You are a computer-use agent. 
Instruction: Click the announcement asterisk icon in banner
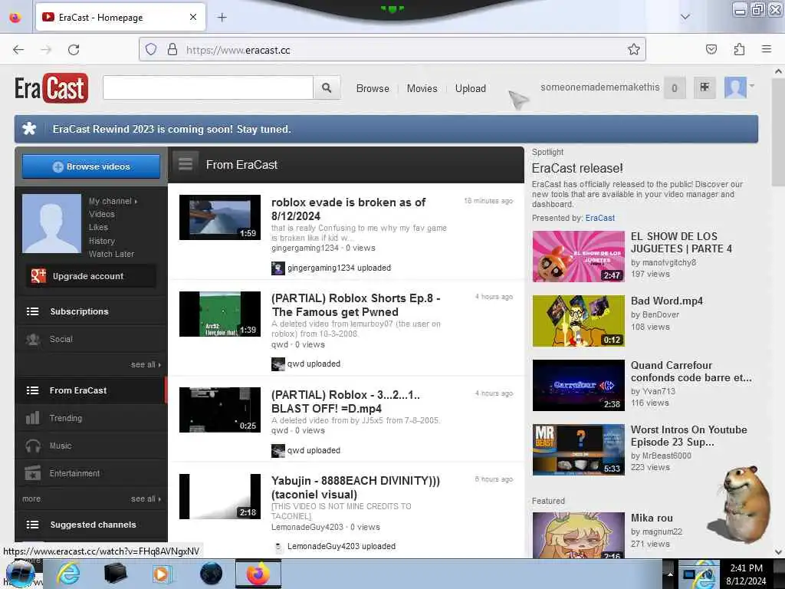tap(30, 129)
